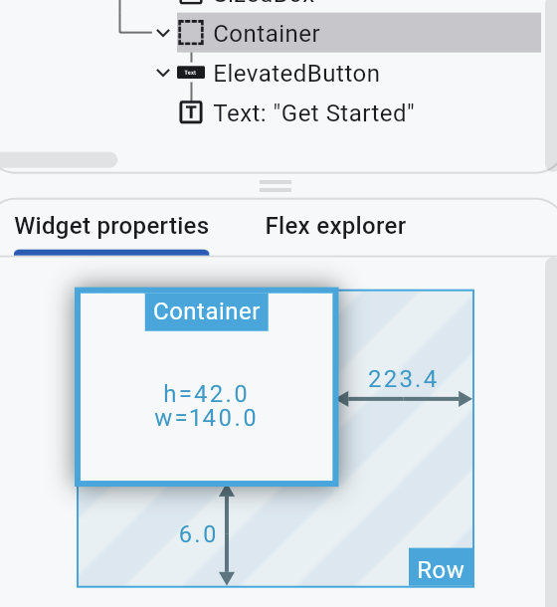Image resolution: width=557 pixels, height=607 pixels.
Task: Click the horizontal 223.4 spacing arrow
Action: click(405, 399)
